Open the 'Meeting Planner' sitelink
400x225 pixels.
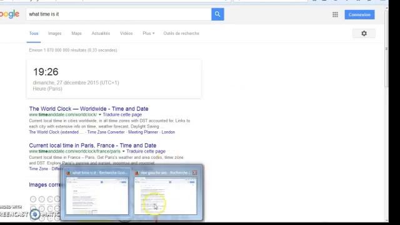(x=143, y=132)
